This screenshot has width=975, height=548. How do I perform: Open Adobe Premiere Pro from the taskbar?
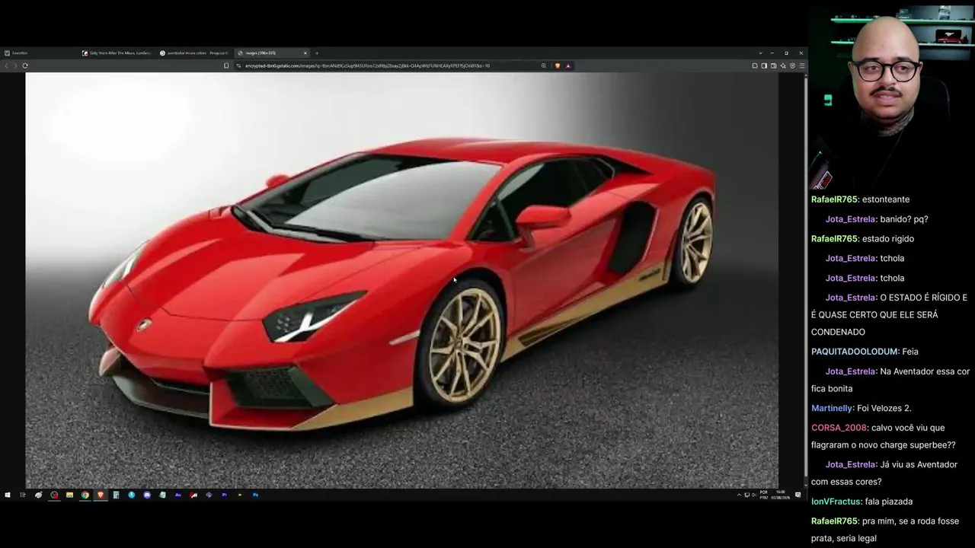pos(225,495)
